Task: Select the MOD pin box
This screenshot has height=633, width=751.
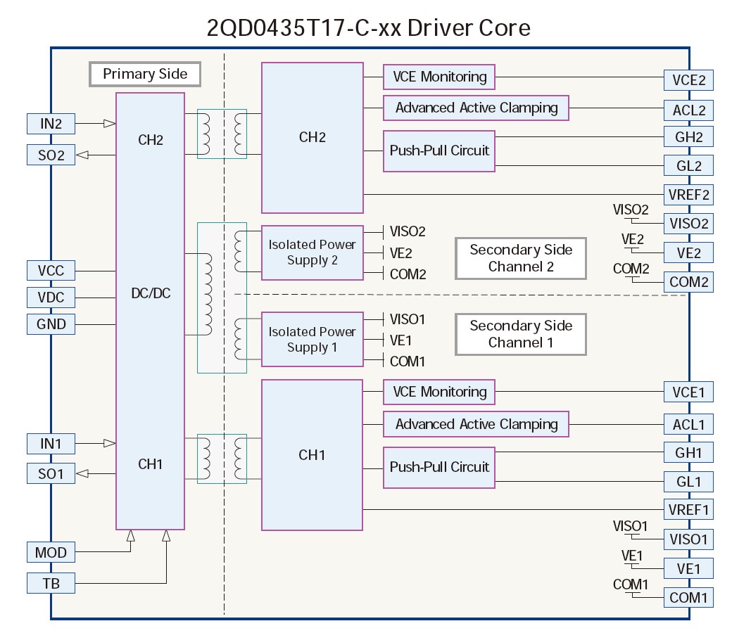Action: (x=51, y=553)
